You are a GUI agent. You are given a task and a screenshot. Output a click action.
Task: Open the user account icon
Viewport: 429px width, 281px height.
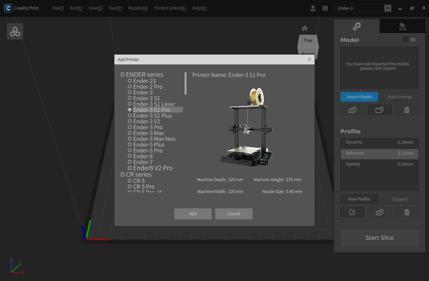point(313,8)
